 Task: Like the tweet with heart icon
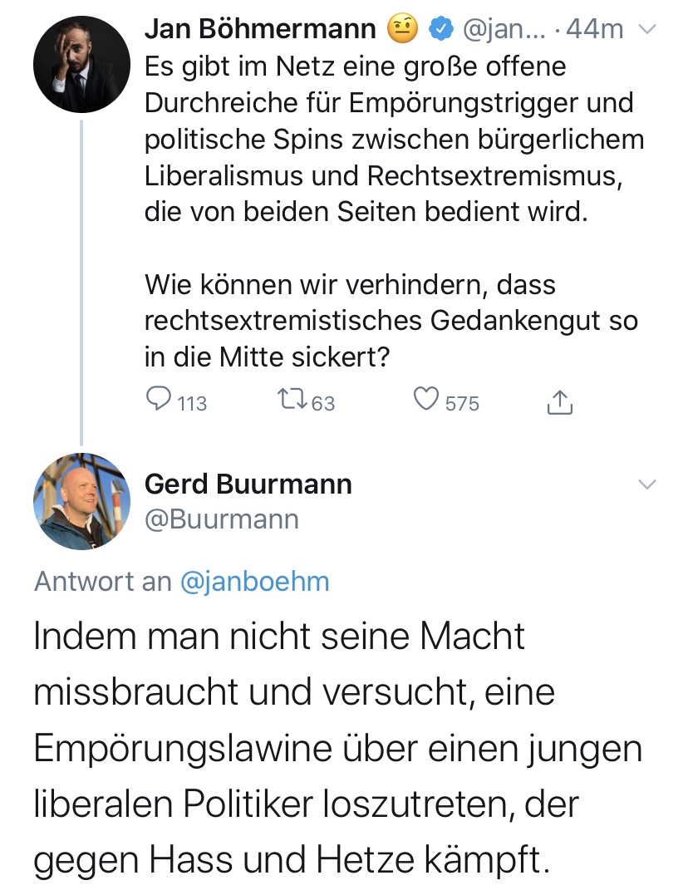point(425,401)
